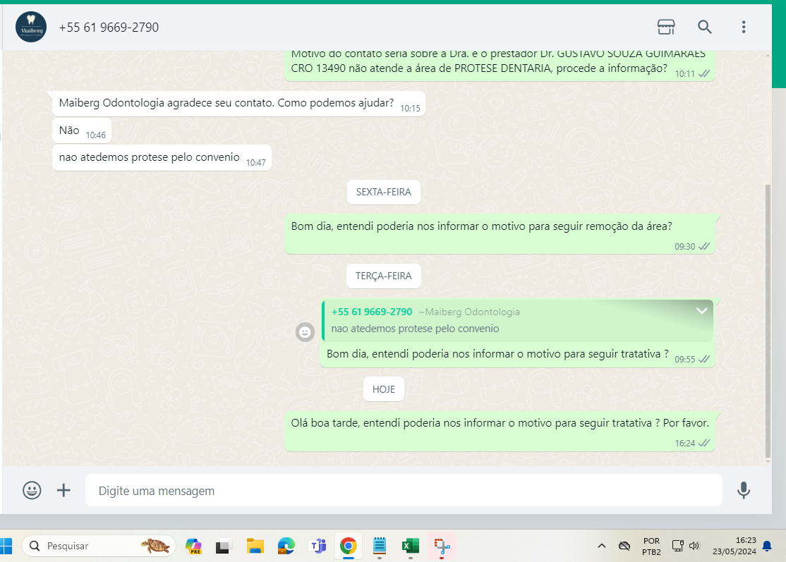The image size is (786, 562).
Task: Open contact info for +55 61 9669-2790
Action: coord(109,27)
